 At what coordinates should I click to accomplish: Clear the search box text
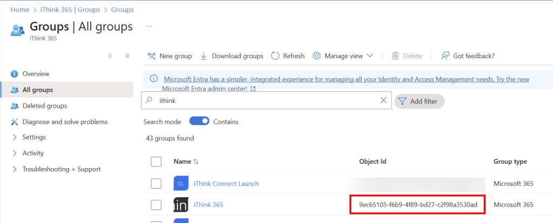(x=383, y=101)
